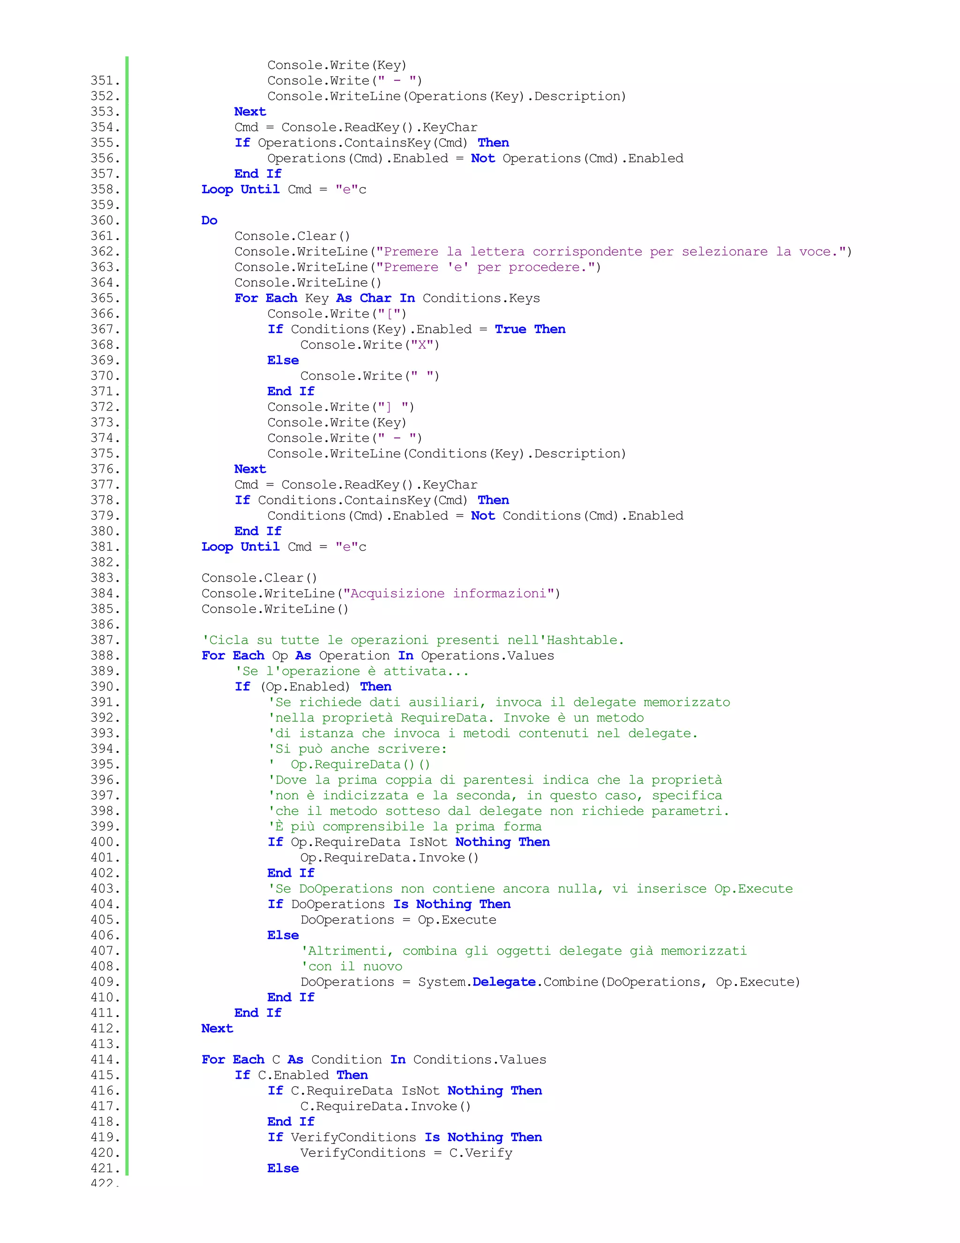Click 'If VerifyConditions Is Nothing Then'
Screen dimensions: 960x1243
tap(405, 1137)
